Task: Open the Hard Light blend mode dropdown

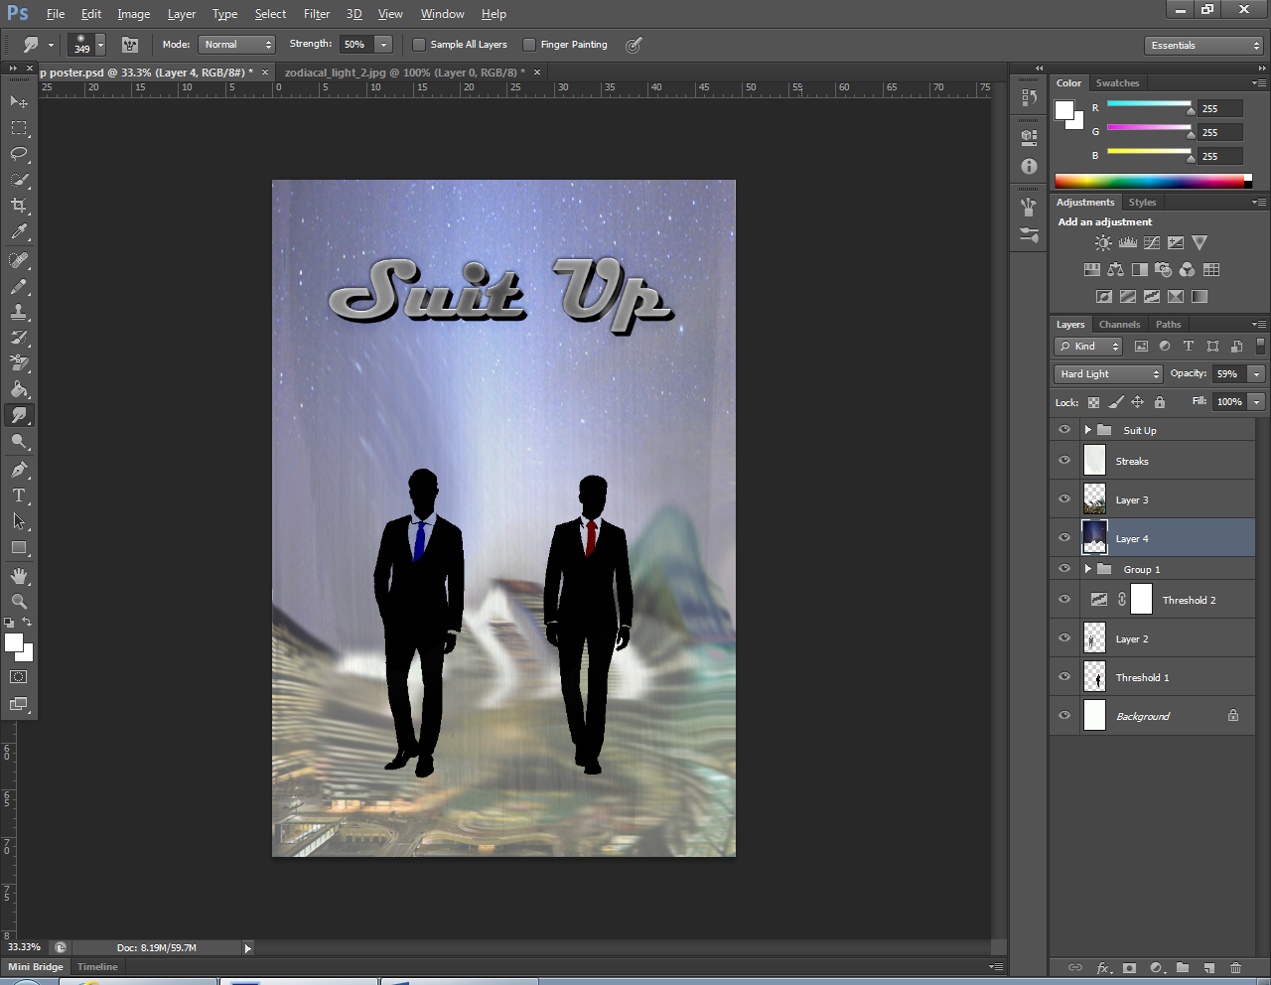Action: 1108,374
